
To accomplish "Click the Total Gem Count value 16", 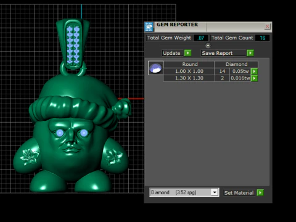I will [x=263, y=38].
